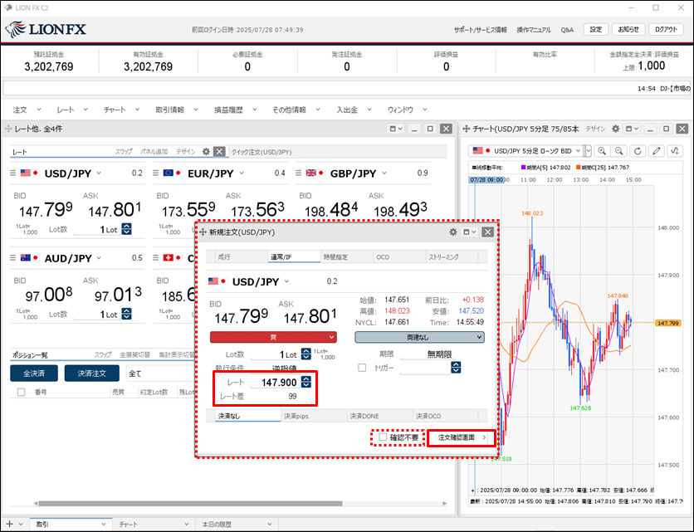
Task: Open settings gear in new order dialog
Action: tap(453, 232)
